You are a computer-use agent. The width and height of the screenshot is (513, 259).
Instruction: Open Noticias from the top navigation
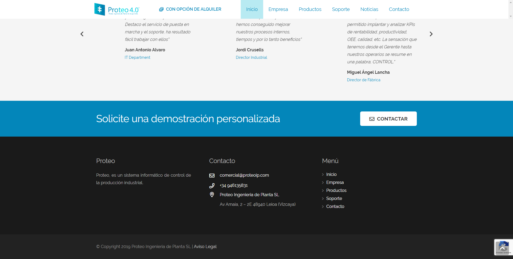click(x=369, y=9)
